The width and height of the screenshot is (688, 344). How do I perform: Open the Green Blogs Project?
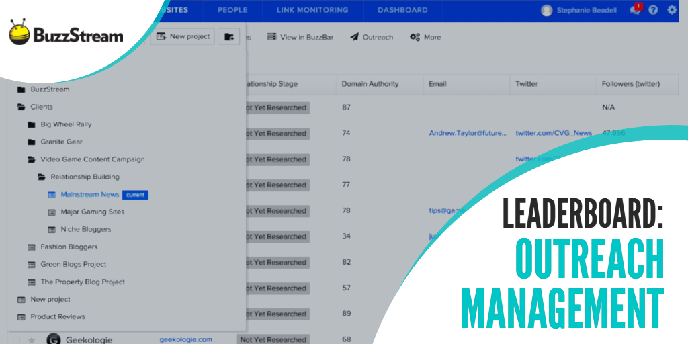73,265
